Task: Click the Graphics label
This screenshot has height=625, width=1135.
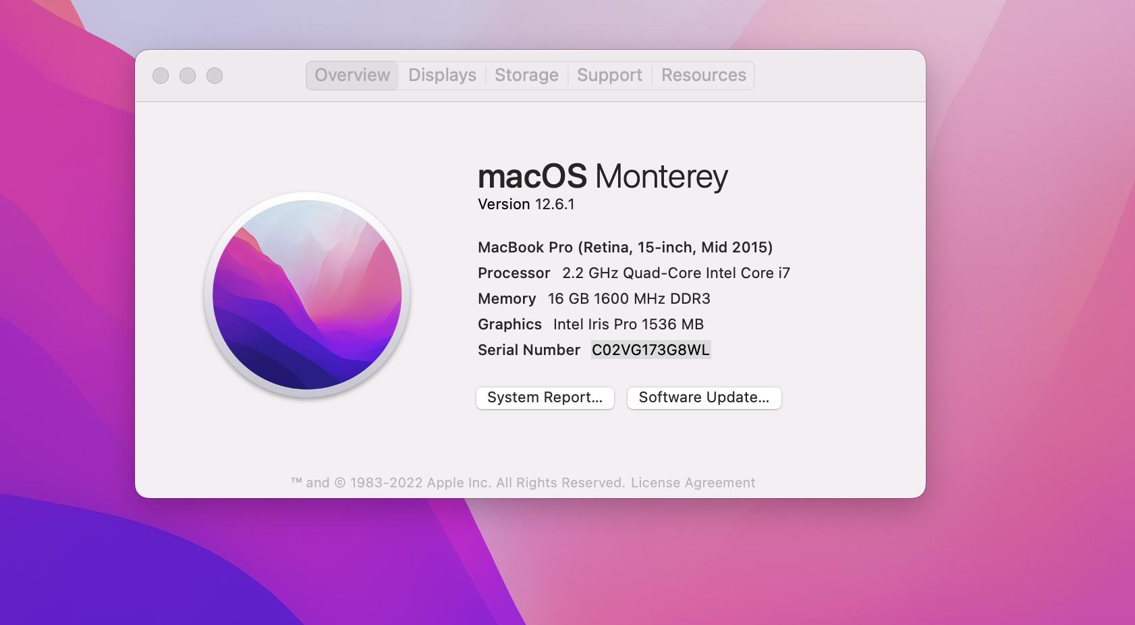Action: pos(509,324)
